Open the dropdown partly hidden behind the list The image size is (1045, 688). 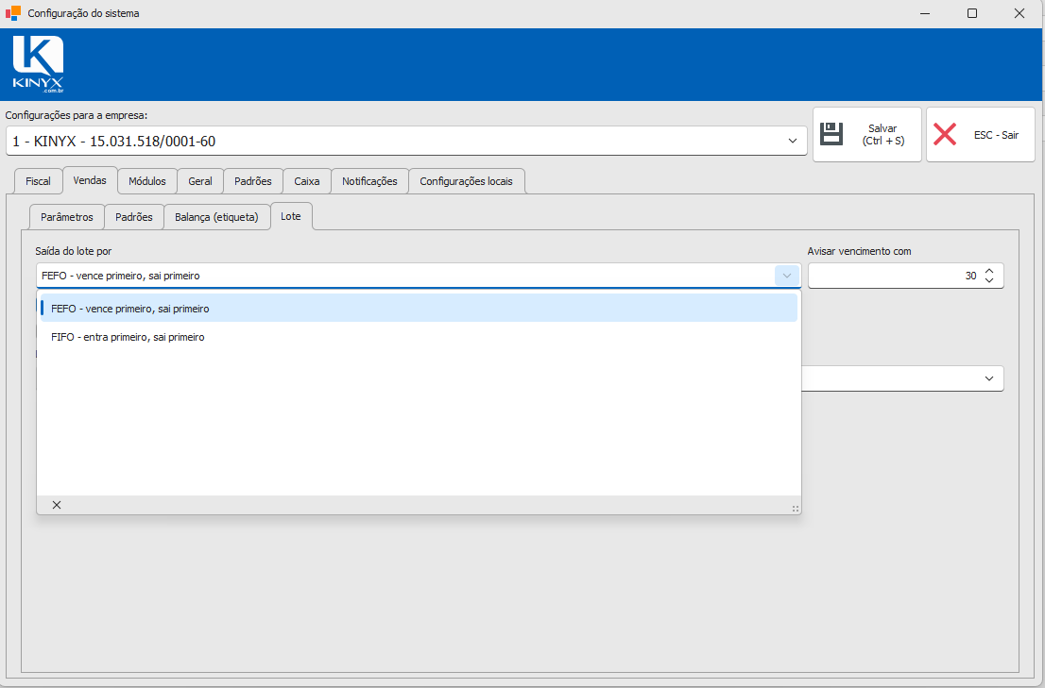tap(989, 378)
